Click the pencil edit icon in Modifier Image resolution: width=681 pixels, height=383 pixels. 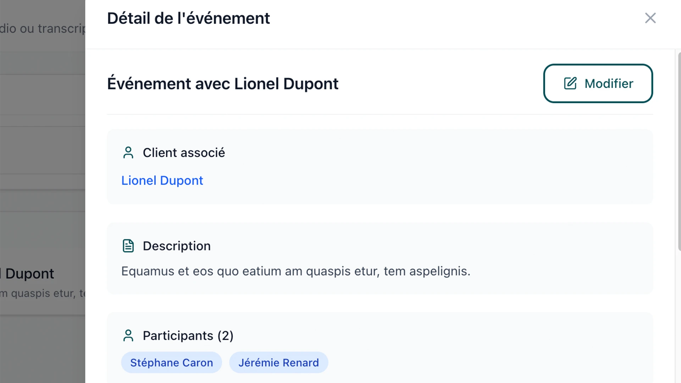point(570,83)
